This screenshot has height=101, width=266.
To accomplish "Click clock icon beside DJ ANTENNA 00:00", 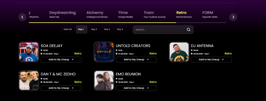I will 192,50.
